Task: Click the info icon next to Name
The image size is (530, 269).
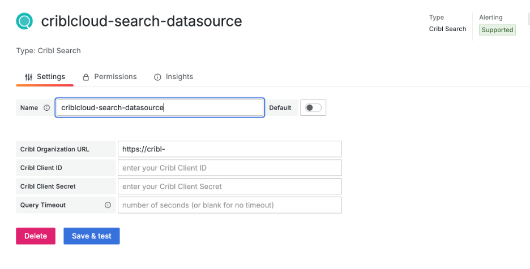Action: coord(46,108)
